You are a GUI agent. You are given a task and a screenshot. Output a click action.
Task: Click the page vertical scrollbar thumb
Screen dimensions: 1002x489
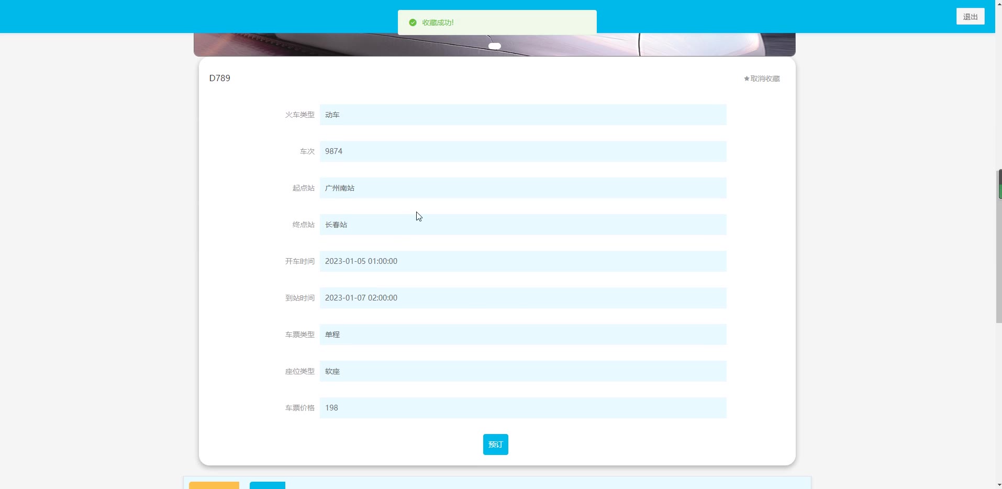(x=999, y=246)
